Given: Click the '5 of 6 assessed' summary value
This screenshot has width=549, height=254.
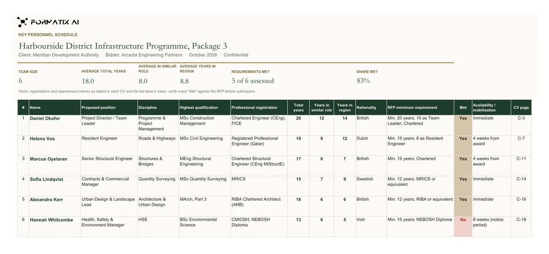Looking at the screenshot, I should point(253,81).
